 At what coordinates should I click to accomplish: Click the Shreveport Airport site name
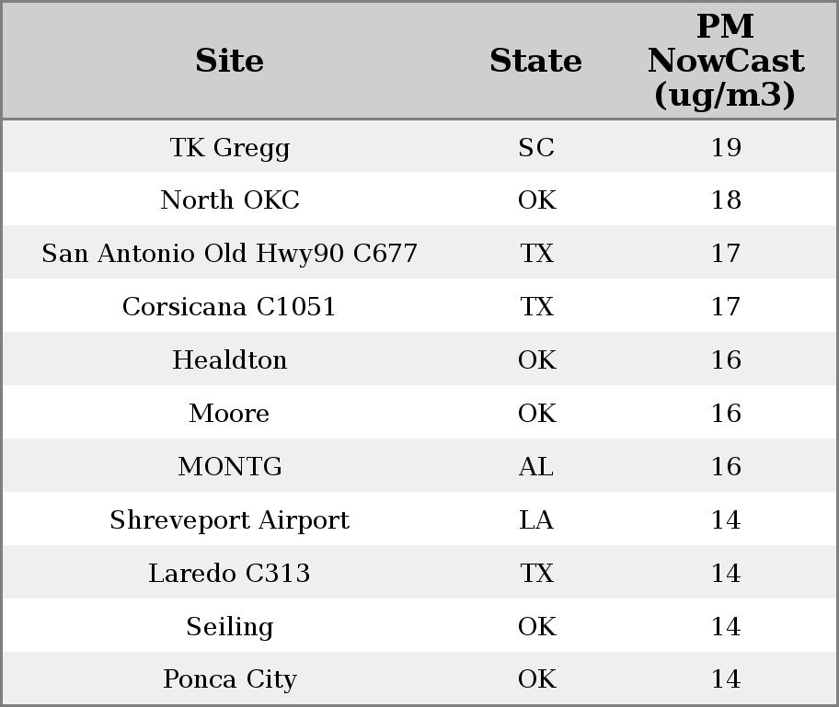click(x=229, y=520)
